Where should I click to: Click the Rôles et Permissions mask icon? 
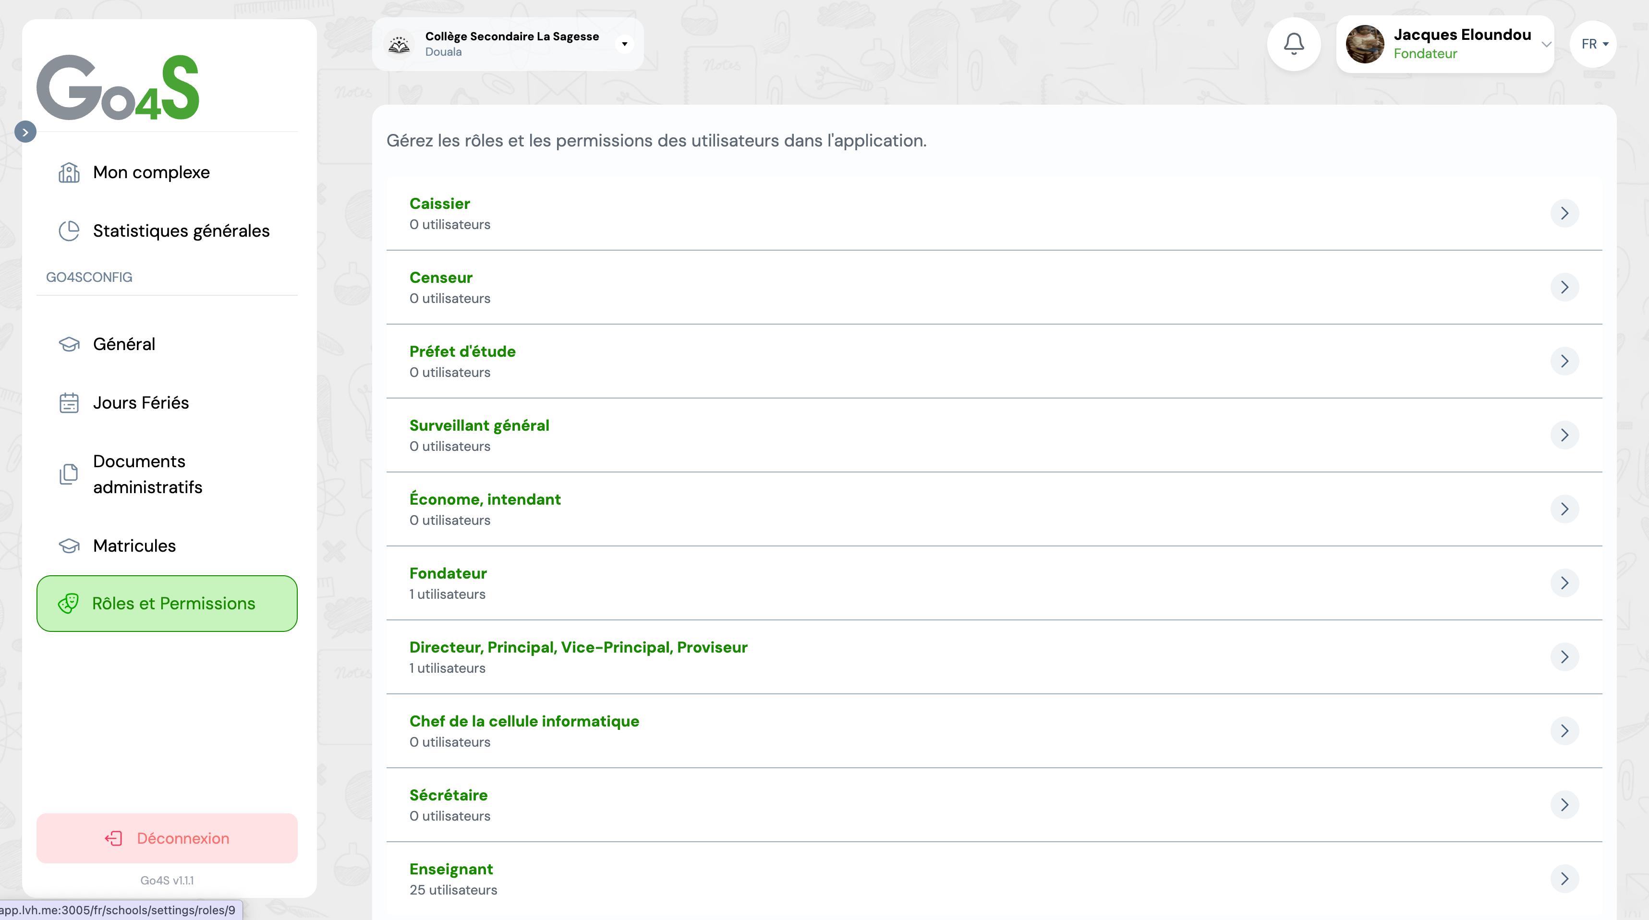[69, 603]
